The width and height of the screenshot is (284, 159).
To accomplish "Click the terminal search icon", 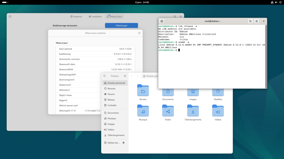I will tap(250, 21).
